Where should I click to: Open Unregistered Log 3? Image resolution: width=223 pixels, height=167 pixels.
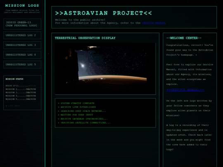point(22,45)
